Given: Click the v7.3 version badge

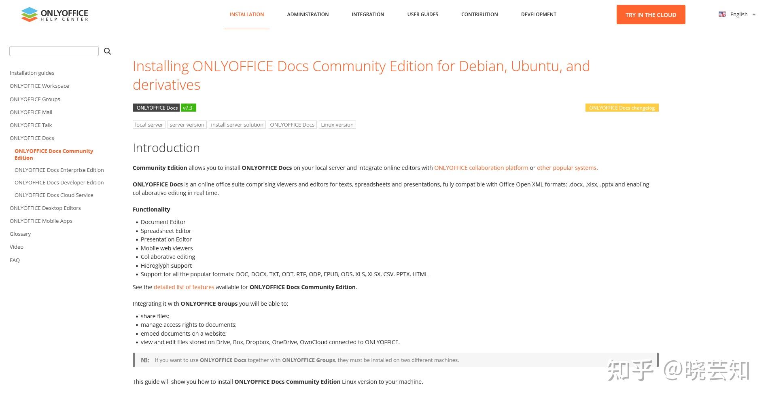Looking at the screenshot, I should [x=188, y=108].
